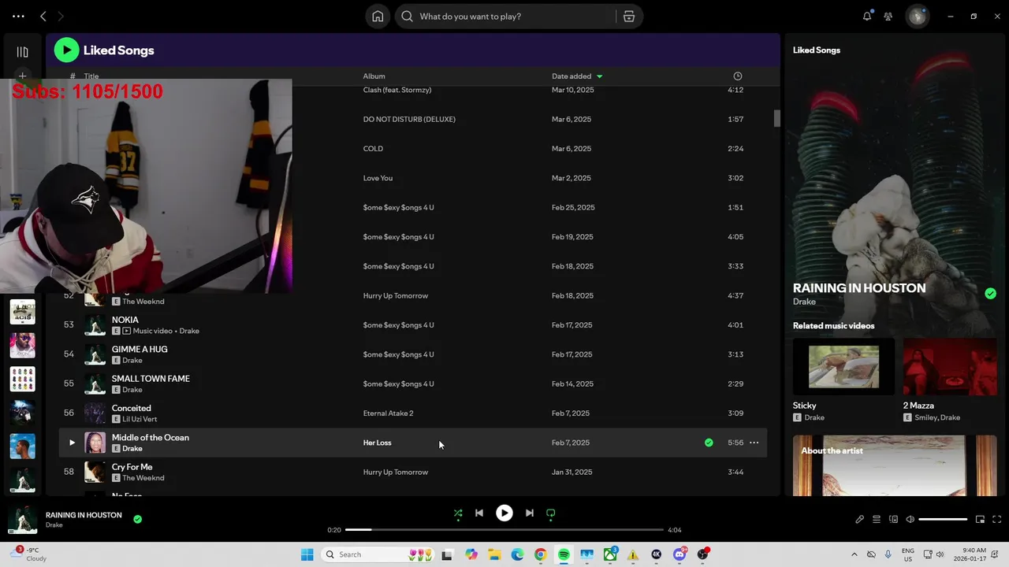This screenshot has width=1009, height=567.
Task: Go forward using the right arrow
Action: pyautogui.click(x=61, y=17)
